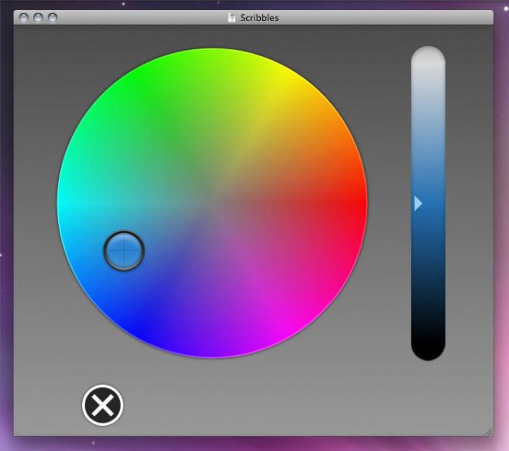Minimize Scribbles using the middle title button
Image resolution: width=509 pixels, height=451 pixels.
click(x=38, y=18)
